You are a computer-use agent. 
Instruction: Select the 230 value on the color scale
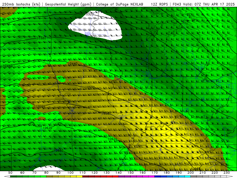tap(227, 173)
